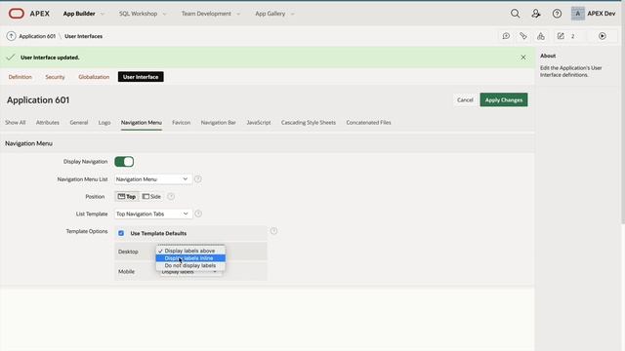Open the Mobile labels dropdown
The image size is (625, 351).
[x=190, y=272]
